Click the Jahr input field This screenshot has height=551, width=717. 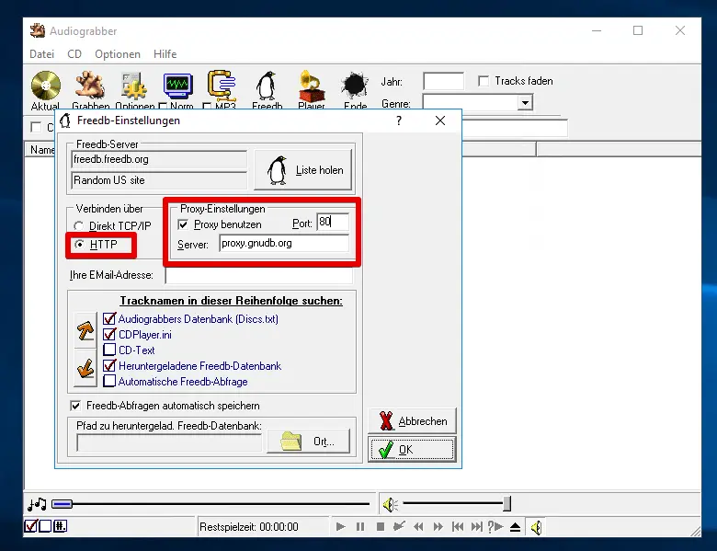coord(444,82)
